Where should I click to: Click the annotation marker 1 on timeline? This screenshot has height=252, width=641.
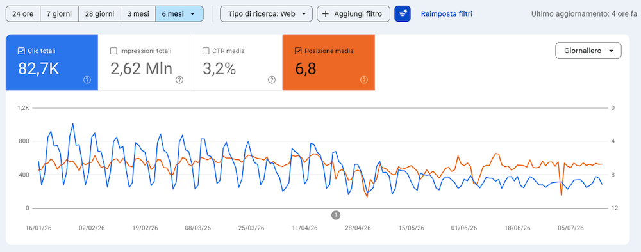tap(336, 215)
